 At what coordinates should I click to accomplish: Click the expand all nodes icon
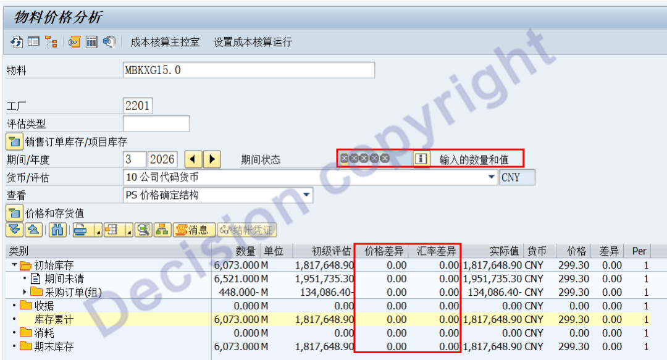tap(14, 230)
